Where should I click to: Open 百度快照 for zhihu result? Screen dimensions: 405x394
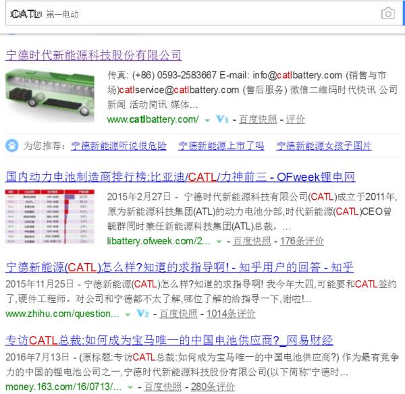pos(178,314)
